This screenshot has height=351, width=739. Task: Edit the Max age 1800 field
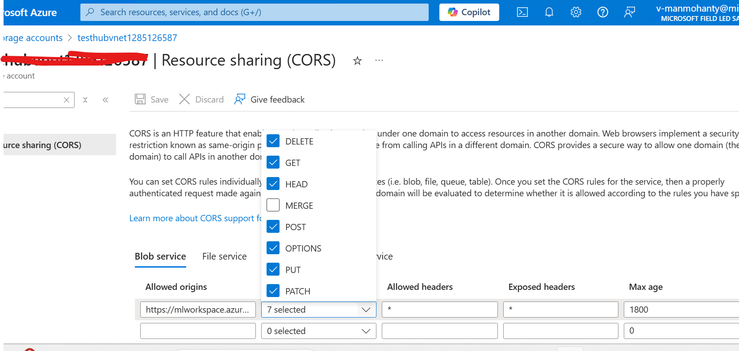pyautogui.click(x=681, y=310)
